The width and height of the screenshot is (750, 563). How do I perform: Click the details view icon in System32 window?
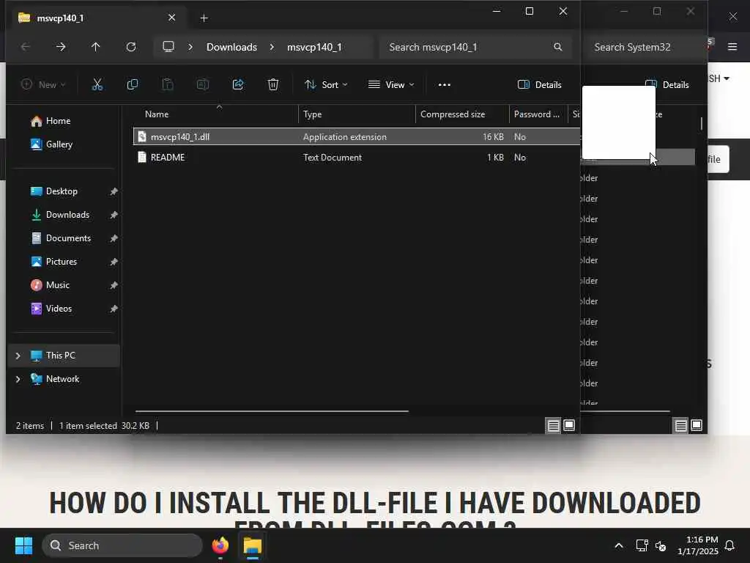click(681, 425)
